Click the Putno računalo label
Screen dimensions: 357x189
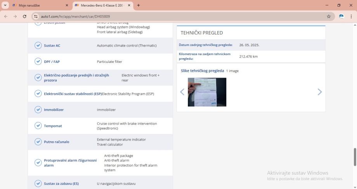(57, 142)
